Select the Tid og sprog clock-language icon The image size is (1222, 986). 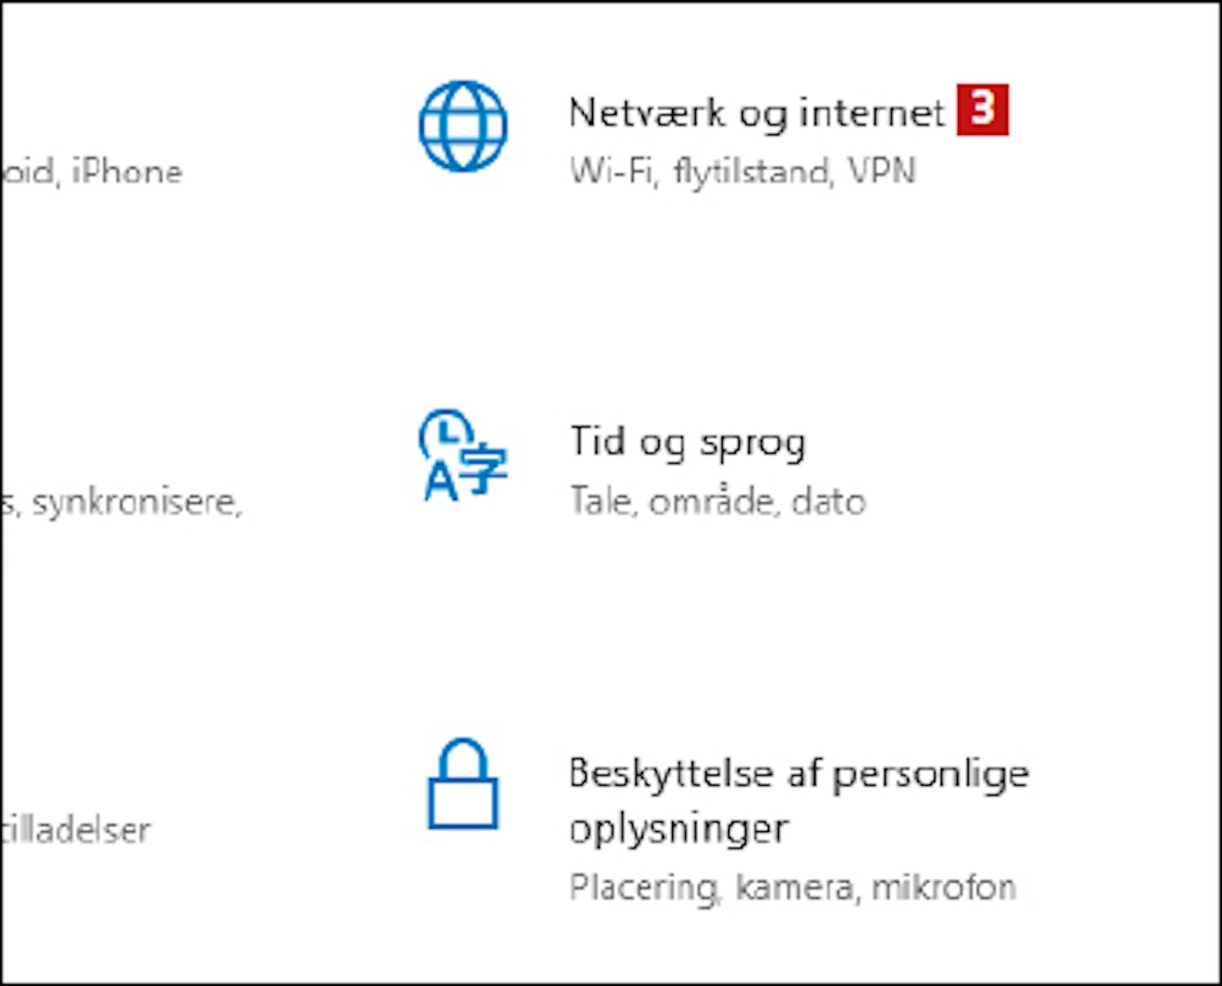pos(463,454)
